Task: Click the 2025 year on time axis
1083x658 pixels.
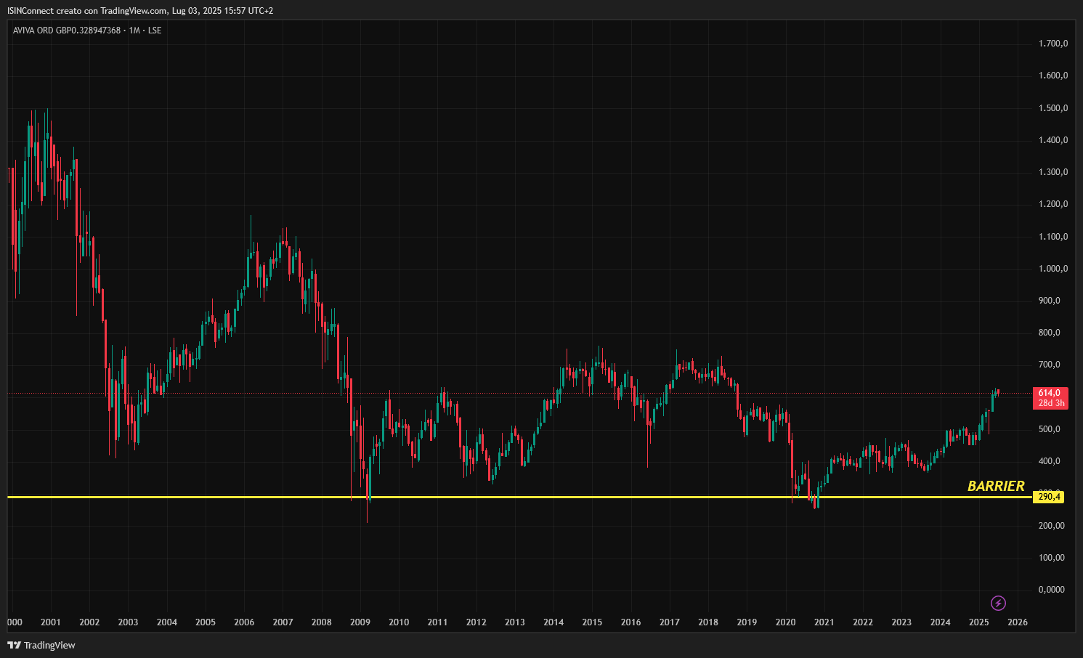Action: pyautogui.click(x=979, y=622)
